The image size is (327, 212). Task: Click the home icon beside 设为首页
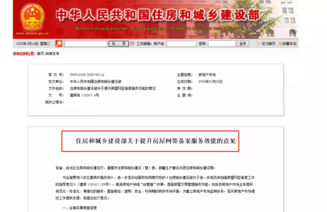258,43
